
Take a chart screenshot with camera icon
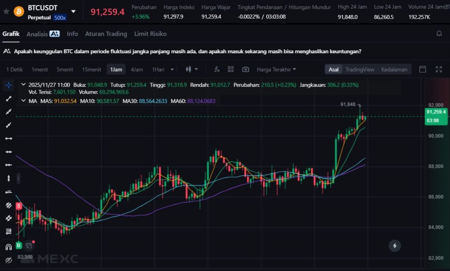coord(246,70)
